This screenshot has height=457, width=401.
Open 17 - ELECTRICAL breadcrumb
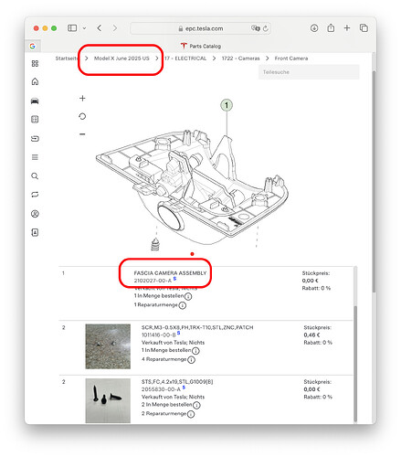[185, 58]
